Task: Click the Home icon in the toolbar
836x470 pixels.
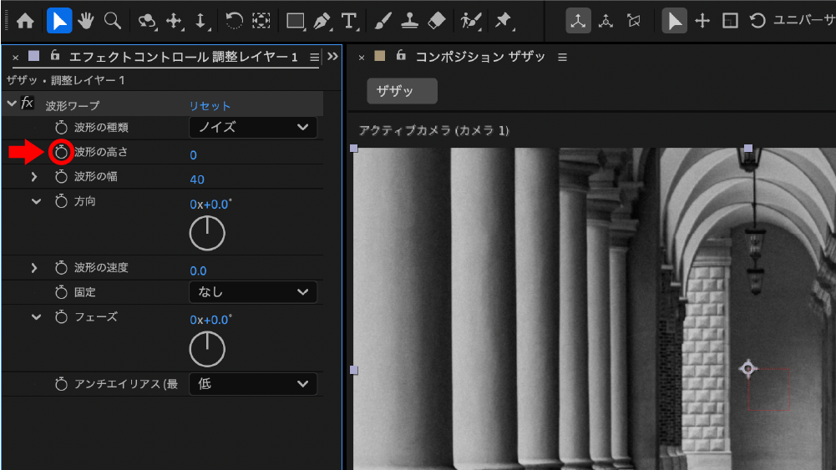Action: point(25,22)
